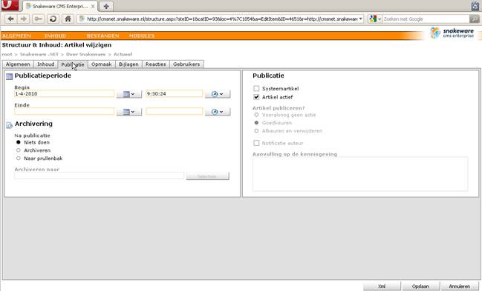The width and height of the screenshot is (482, 291).
Task: Click the Archiveren naar text field
Action: 99,175
